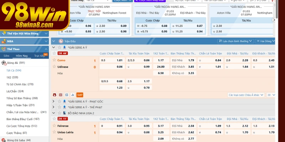Screen dimensions: 285x142
Task: Expand the Serie A PHẠT GÓC league
Action: tap(54, 102)
